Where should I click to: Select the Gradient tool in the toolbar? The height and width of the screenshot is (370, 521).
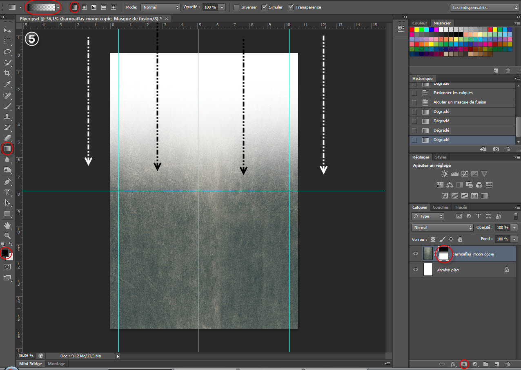click(x=7, y=149)
